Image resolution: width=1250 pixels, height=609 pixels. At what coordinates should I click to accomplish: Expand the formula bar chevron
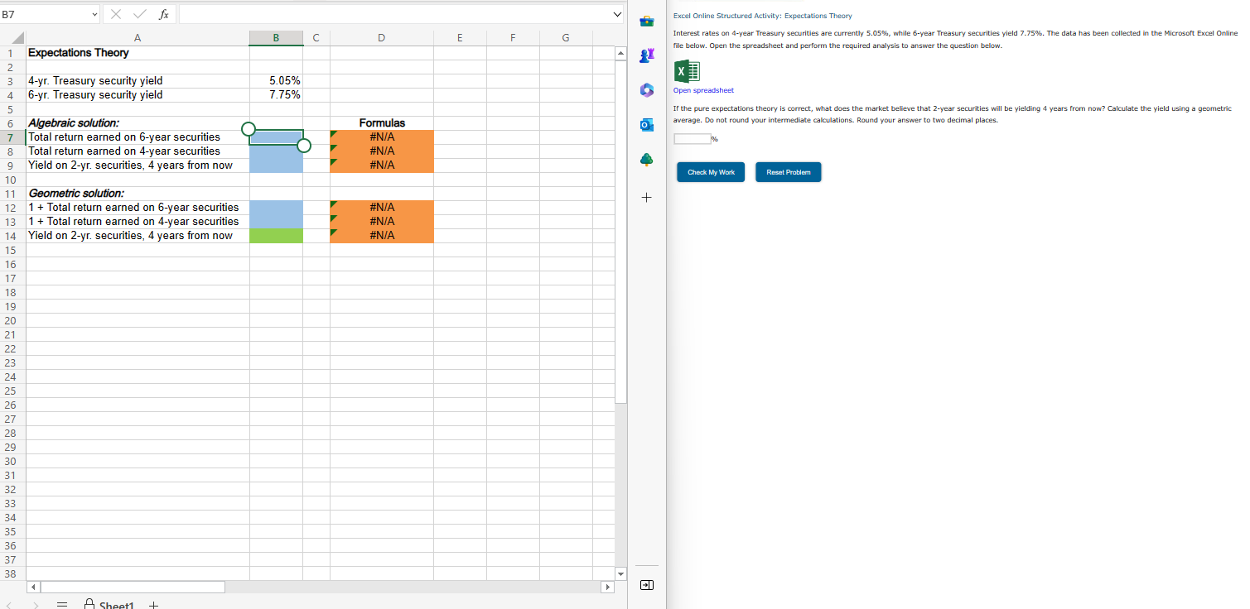(x=616, y=14)
